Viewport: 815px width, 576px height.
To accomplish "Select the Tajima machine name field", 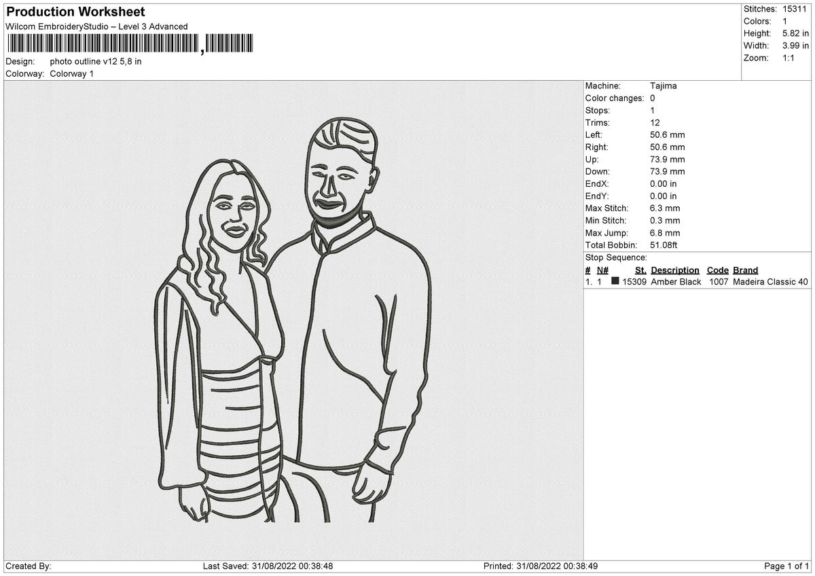I will [662, 86].
